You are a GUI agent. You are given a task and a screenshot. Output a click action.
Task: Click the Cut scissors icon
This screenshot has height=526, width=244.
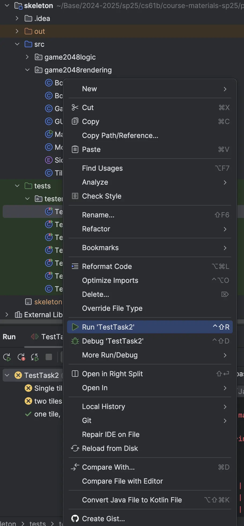tap(75, 108)
